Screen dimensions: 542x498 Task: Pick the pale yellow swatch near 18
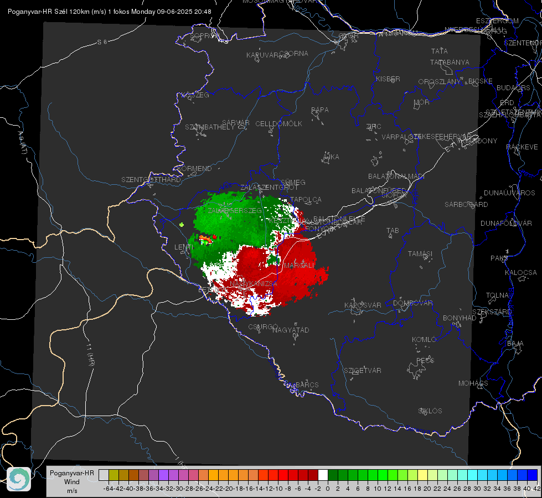point(423,475)
